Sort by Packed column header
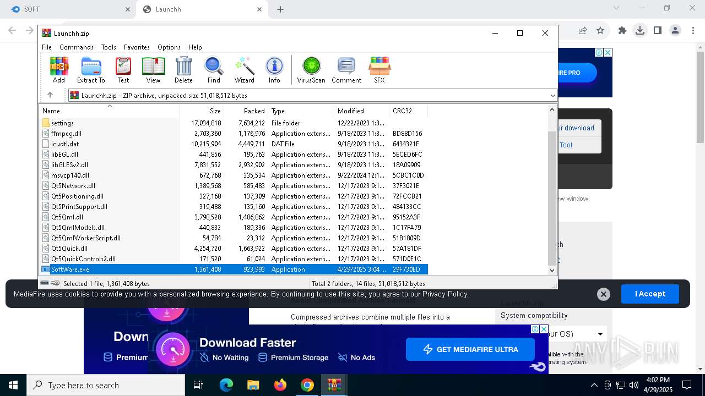 (x=246, y=111)
